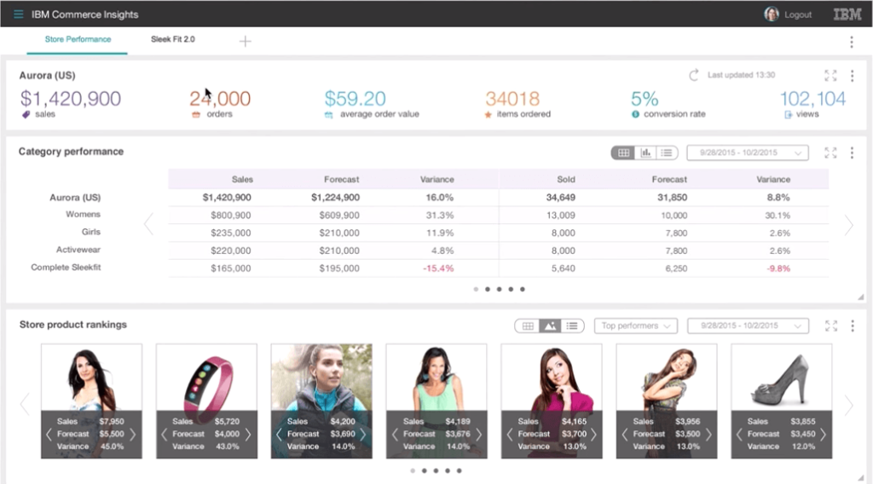Jump to first Category performance pagination dot
The height and width of the screenshot is (484, 873).
pos(476,289)
